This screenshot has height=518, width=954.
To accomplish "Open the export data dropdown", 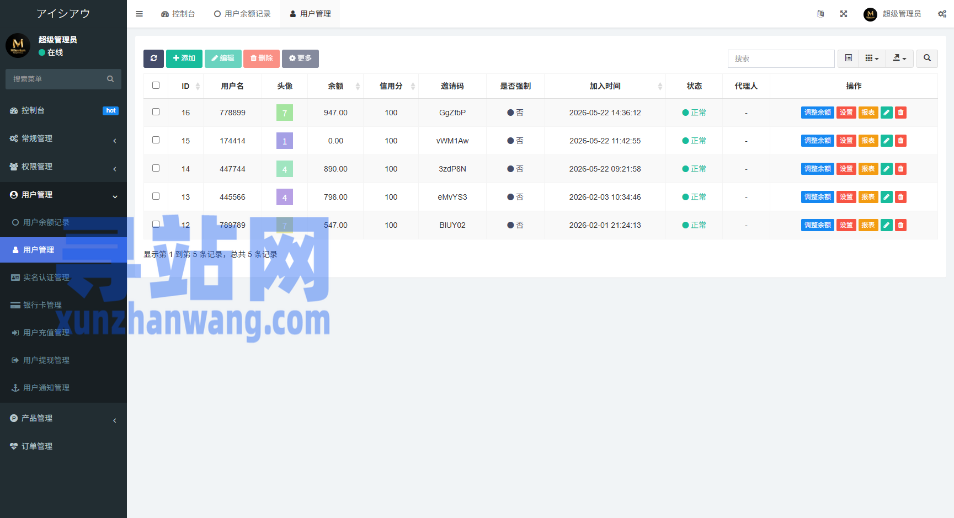I will click(899, 58).
